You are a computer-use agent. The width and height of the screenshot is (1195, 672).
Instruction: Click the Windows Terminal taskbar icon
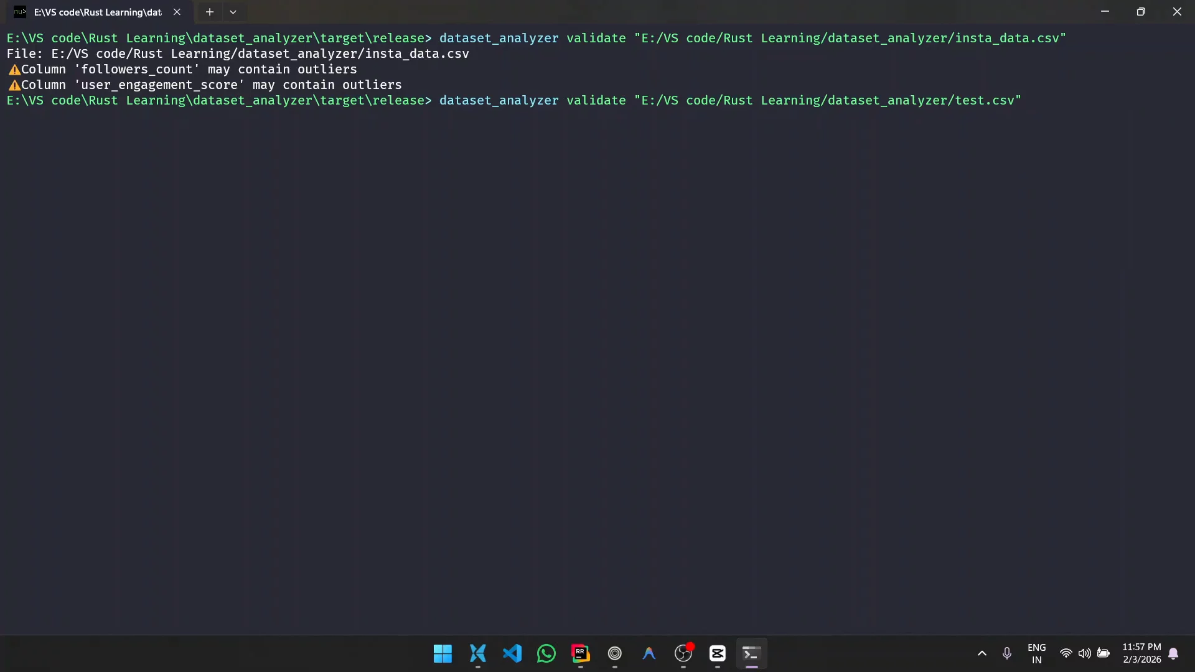[x=751, y=653]
